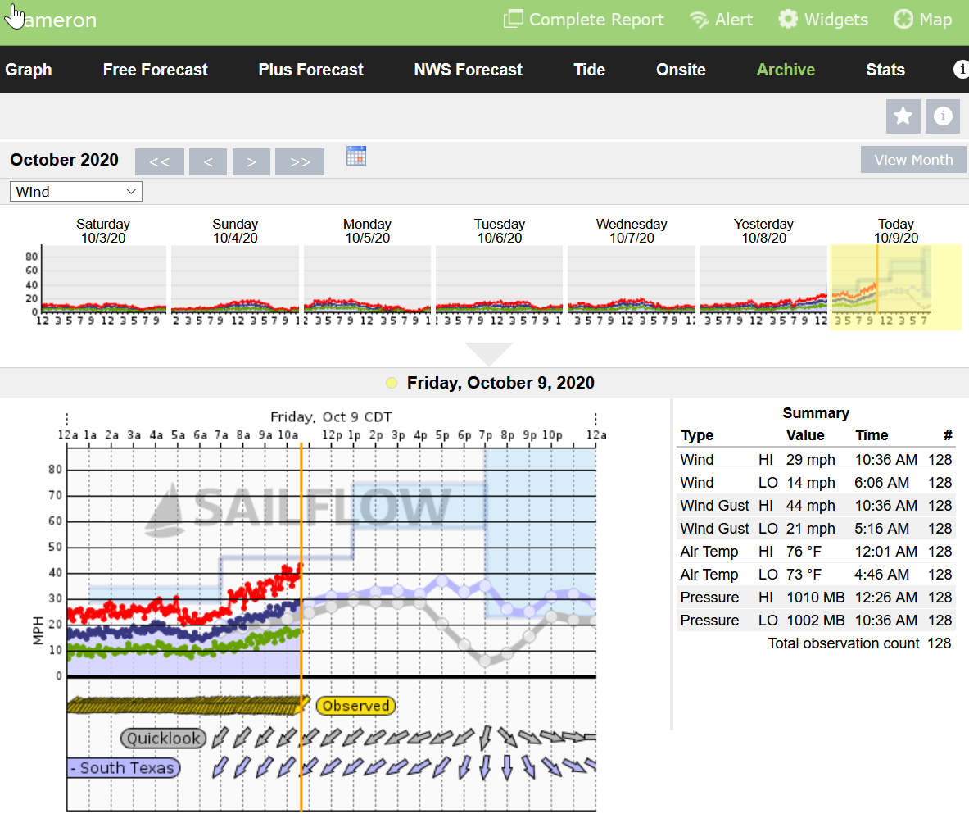
Task: Click Complete Report link text
Action: click(596, 20)
